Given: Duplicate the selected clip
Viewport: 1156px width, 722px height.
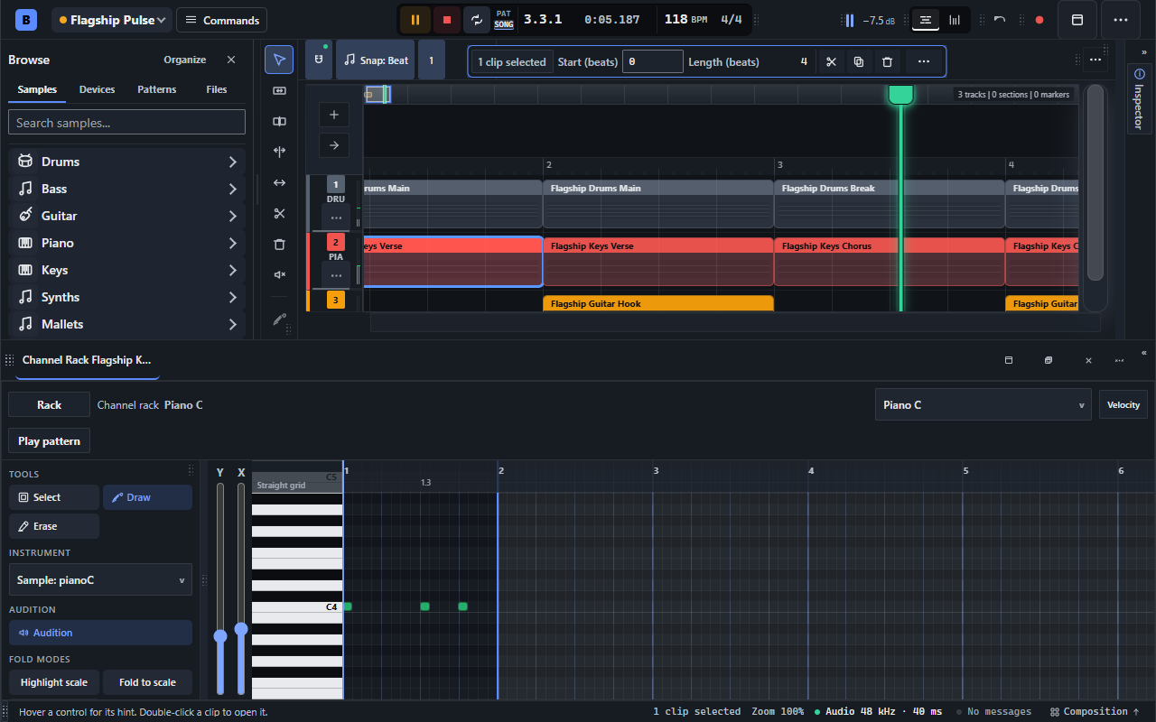Looking at the screenshot, I should tap(859, 61).
